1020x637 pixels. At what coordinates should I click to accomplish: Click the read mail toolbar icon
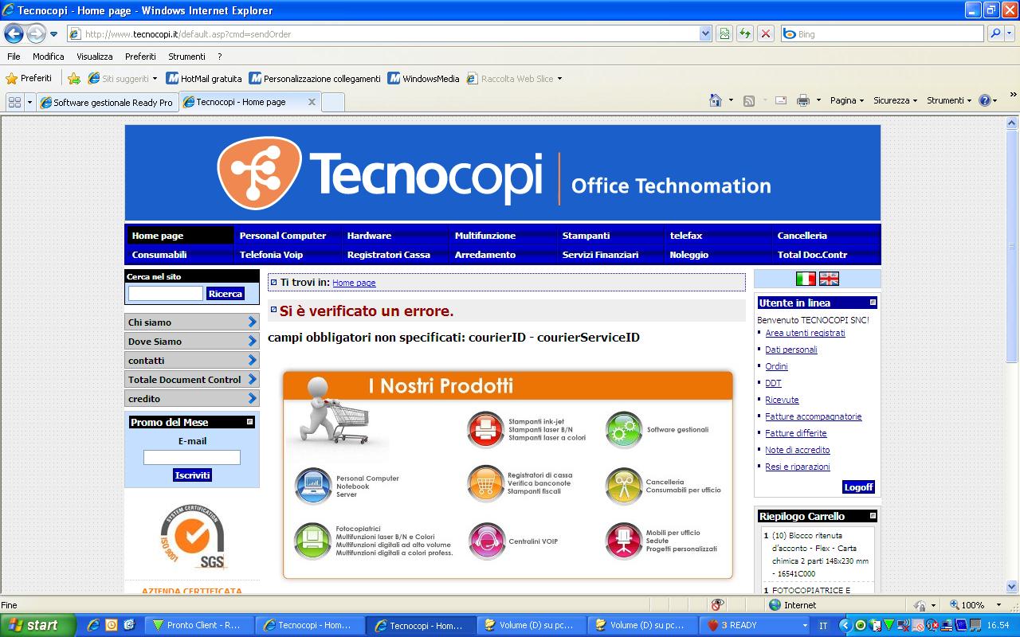point(781,100)
